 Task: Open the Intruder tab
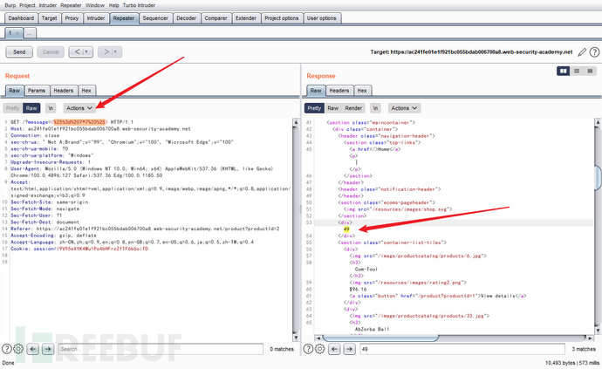(97, 17)
